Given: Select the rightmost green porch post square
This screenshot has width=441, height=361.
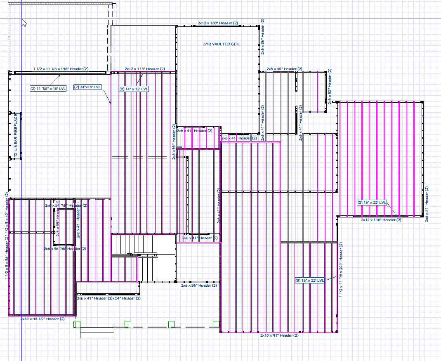Looking at the screenshot, I should [216, 324].
